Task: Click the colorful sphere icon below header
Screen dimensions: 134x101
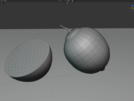Action: pyautogui.click(x=67, y=3)
